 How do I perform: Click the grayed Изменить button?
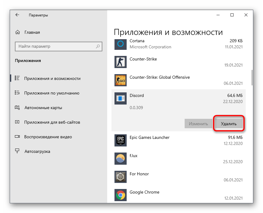pos(198,124)
